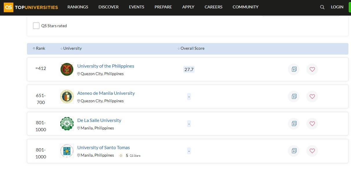Image resolution: width=351 pixels, height=178 pixels.
Task: Favorite University of Santo Tomas heart icon
Action: pyautogui.click(x=312, y=151)
